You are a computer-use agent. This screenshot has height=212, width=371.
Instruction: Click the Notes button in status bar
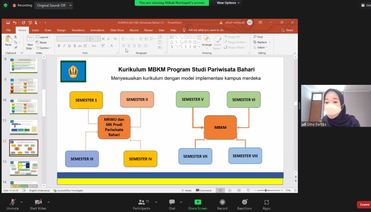[187, 190]
